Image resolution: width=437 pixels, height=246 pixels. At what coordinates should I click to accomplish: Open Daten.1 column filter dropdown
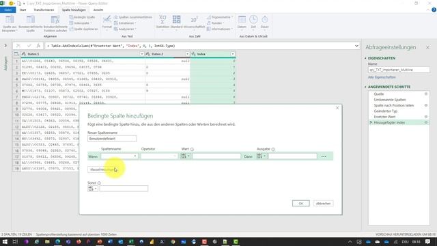(141, 54)
